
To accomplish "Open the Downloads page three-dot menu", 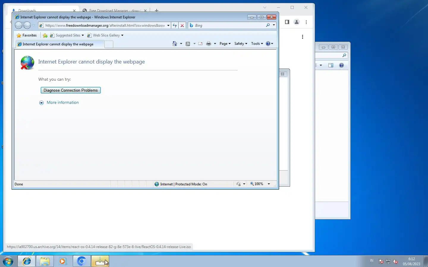I will coord(303,37).
